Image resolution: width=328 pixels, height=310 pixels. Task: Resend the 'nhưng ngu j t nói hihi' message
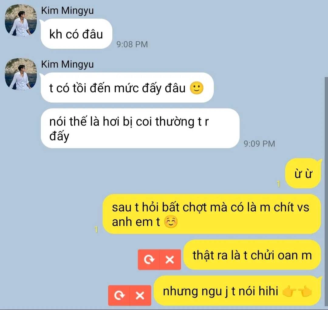119,295
